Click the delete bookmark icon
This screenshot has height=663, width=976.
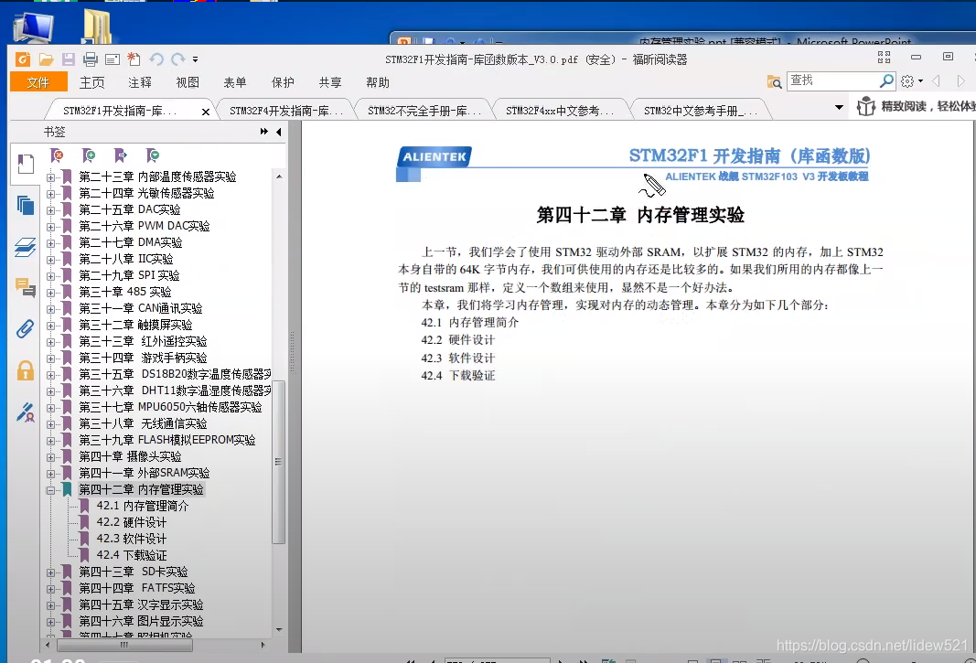57,155
